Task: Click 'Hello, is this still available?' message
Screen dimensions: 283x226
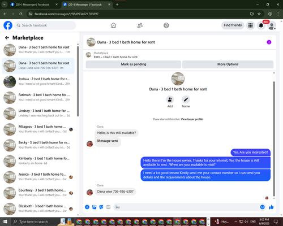Action: (117, 133)
